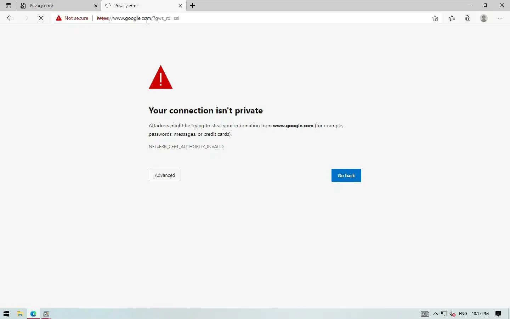
Task: Open the Windows Start menu
Action: [x=6, y=314]
